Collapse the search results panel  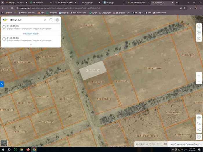pyautogui.click(x=31, y=45)
